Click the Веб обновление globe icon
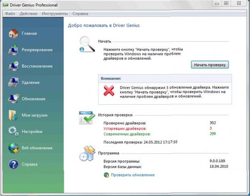This screenshot has width=250, height=196. pyautogui.click(x=14, y=148)
